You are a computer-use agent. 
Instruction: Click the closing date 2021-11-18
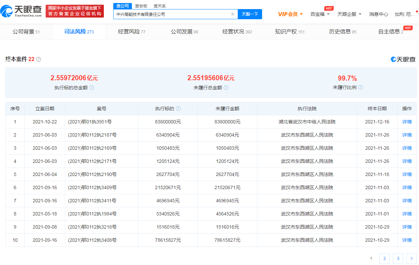point(377,174)
